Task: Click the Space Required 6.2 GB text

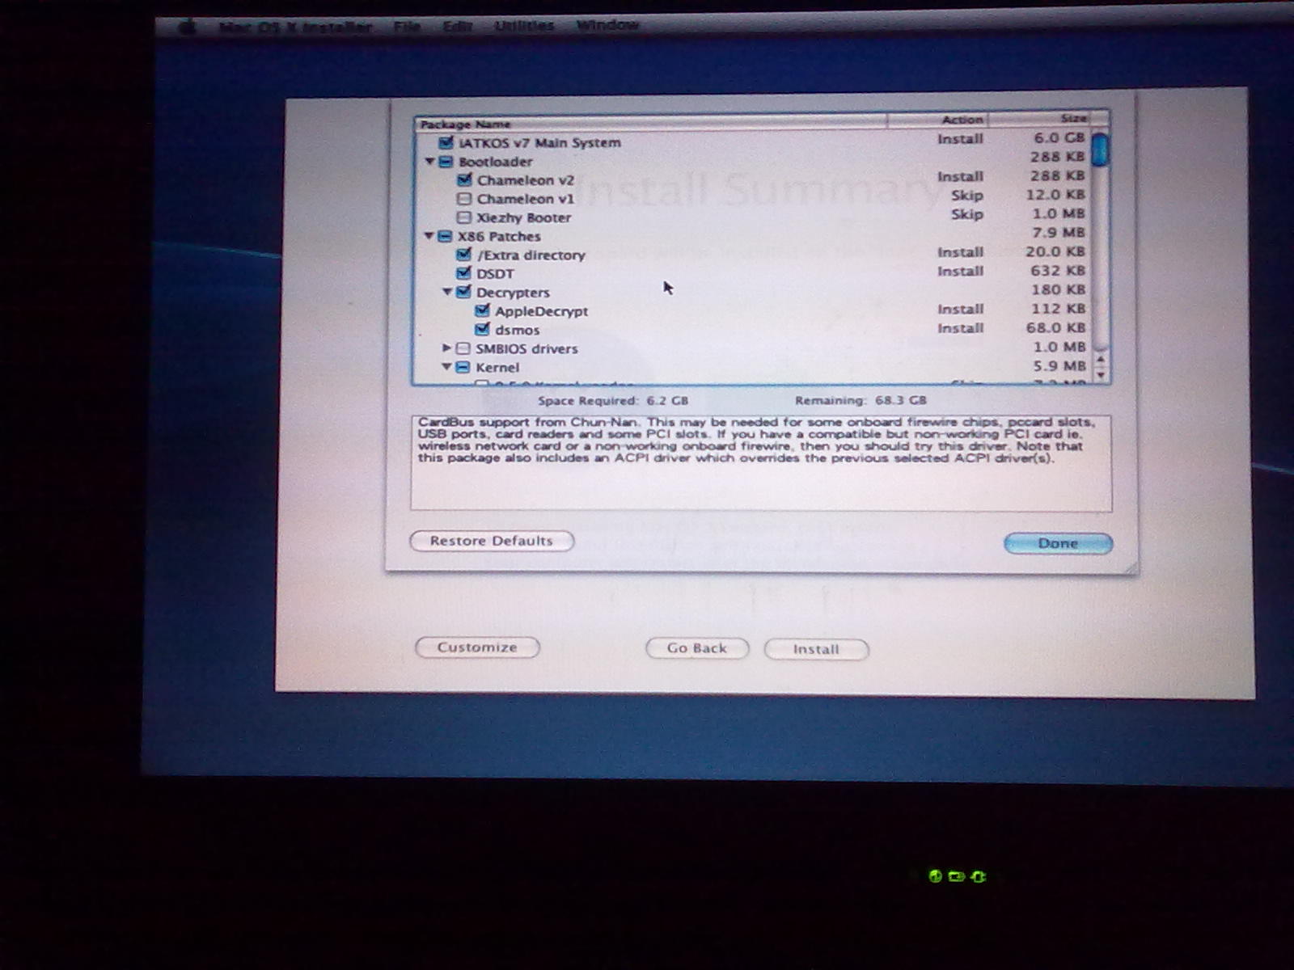Action: [x=613, y=401]
